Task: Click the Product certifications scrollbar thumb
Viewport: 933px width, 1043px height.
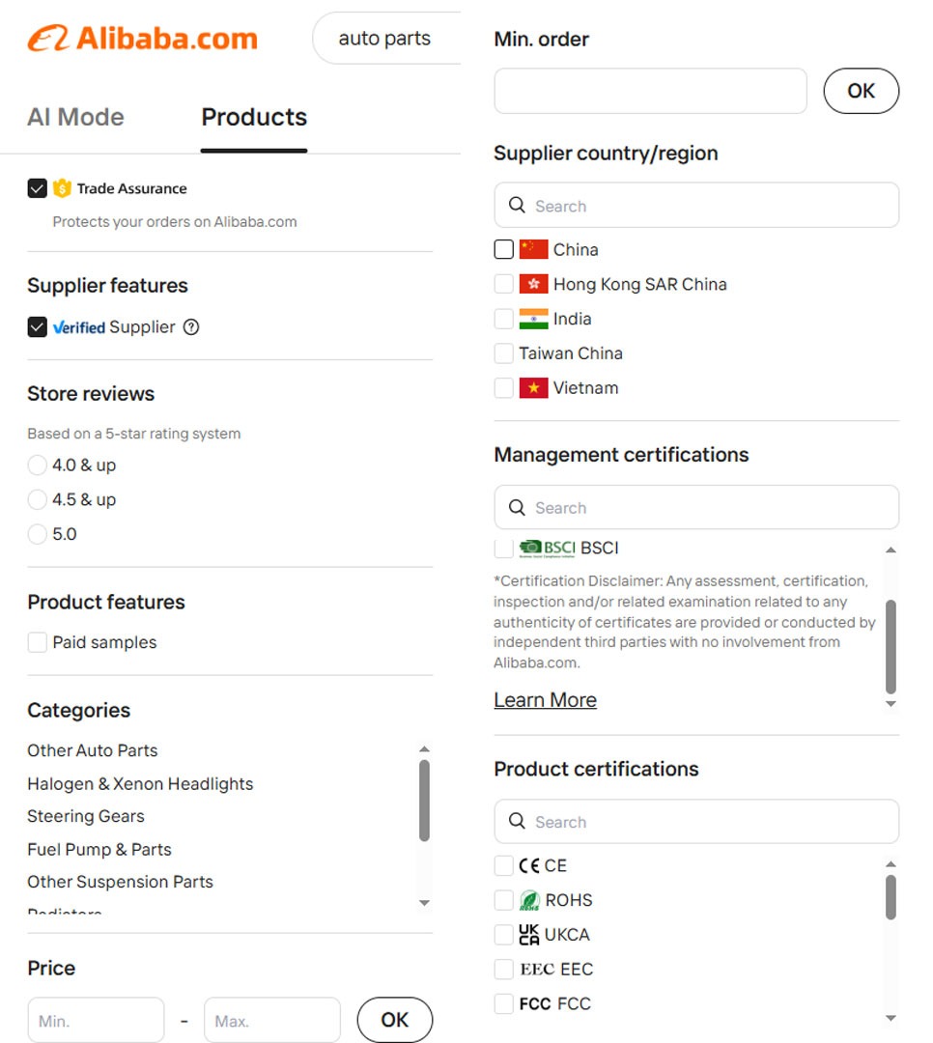Action: [891, 897]
